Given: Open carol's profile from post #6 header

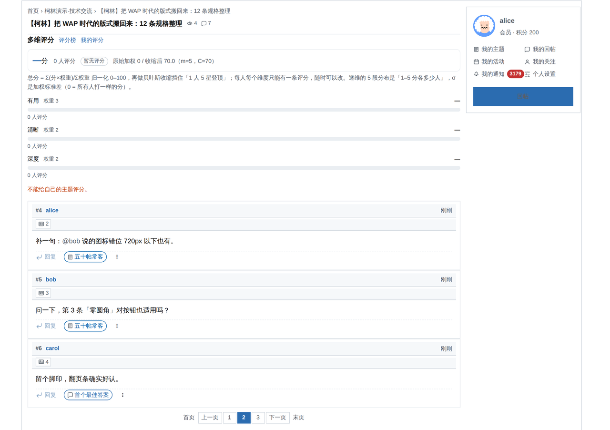Looking at the screenshot, I should coord(52,348).
